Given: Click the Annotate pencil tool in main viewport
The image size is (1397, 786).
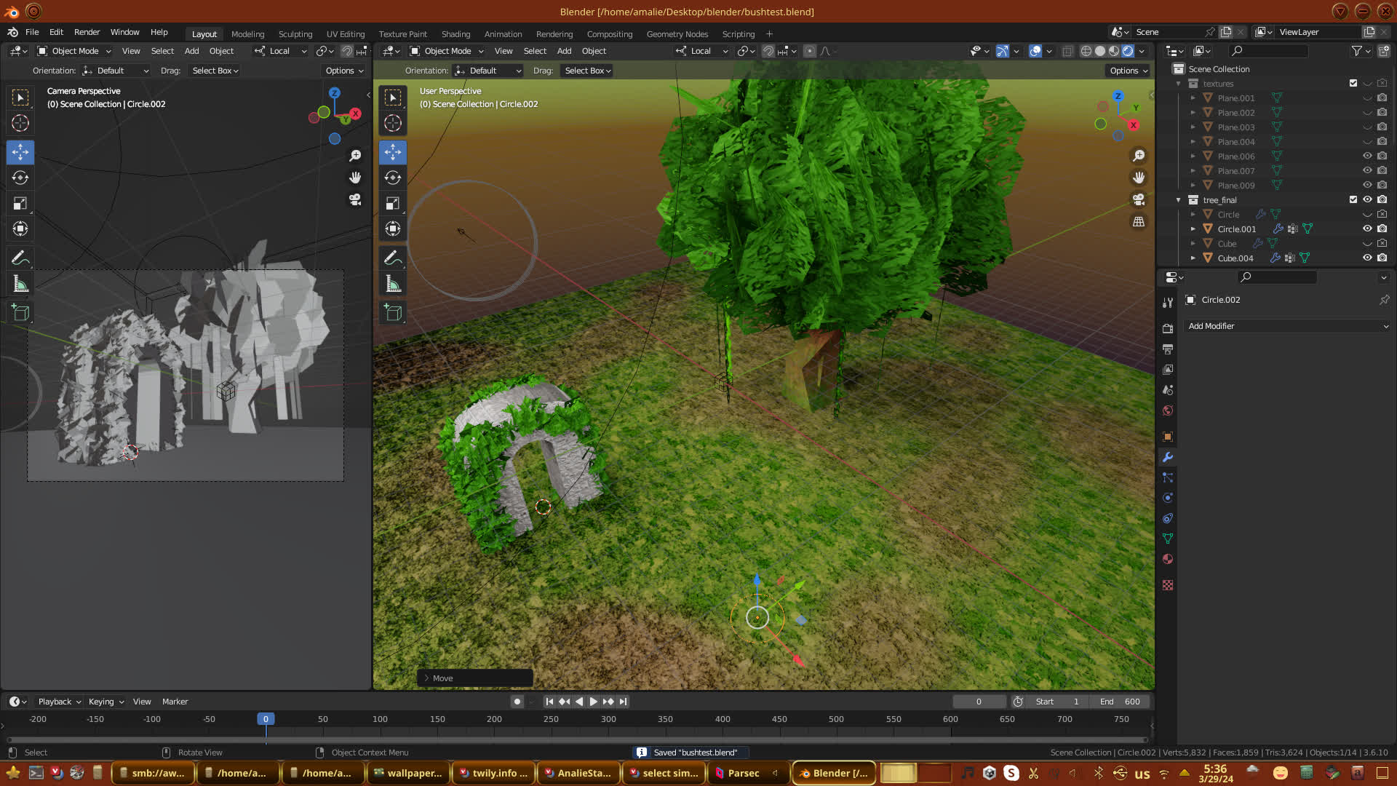Looking at the screenshot, I should coord(393,258).
